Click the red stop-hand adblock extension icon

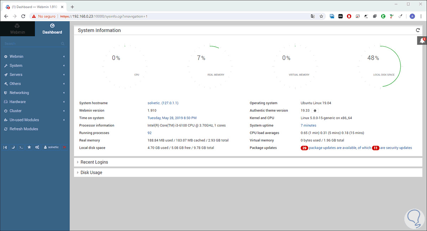(349, 16)
